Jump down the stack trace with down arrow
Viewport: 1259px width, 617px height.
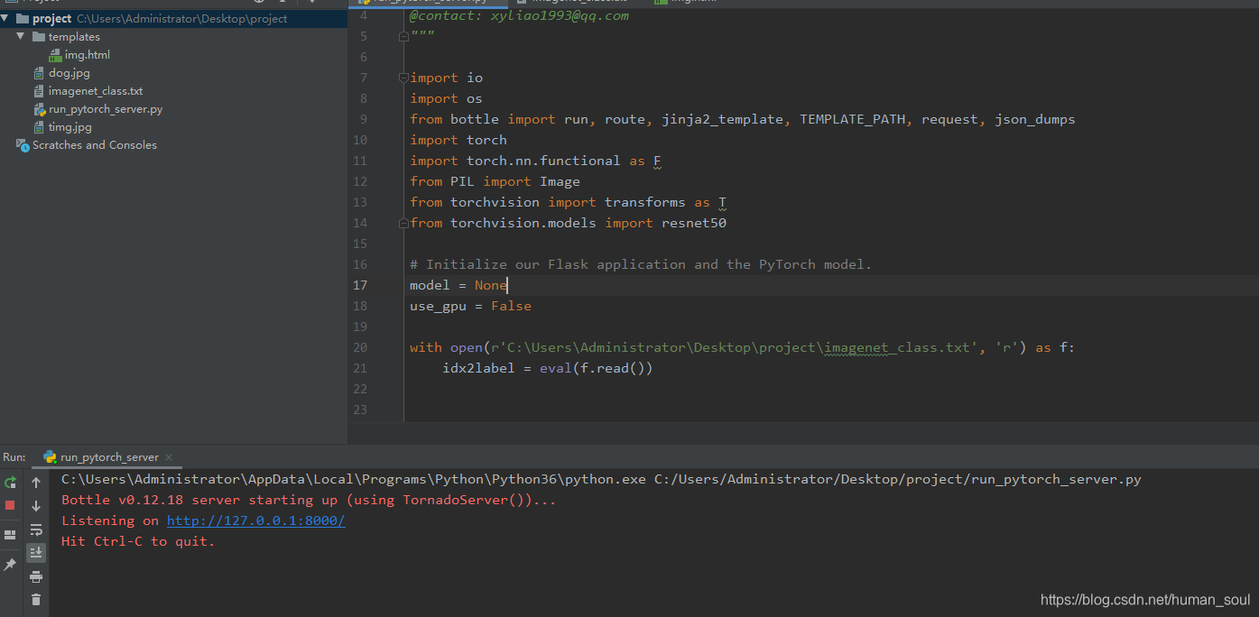[36, 506]
